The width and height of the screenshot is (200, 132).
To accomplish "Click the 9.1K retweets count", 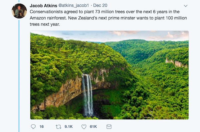I will pos(68,127).
